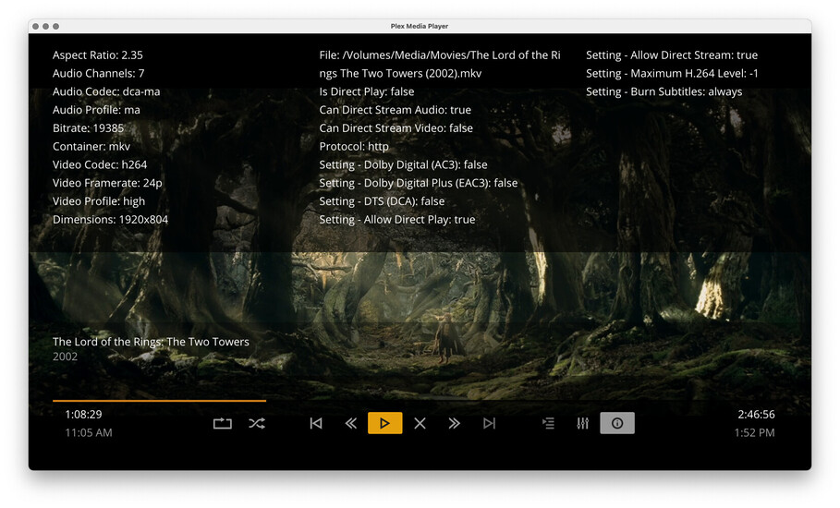Click Setting - Allow Direct Play: true
Screen dimensions: 840x508
pos(397,220)
